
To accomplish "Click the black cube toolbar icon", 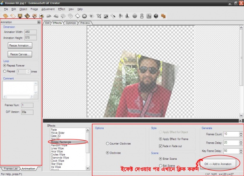I will coord(156,16).
